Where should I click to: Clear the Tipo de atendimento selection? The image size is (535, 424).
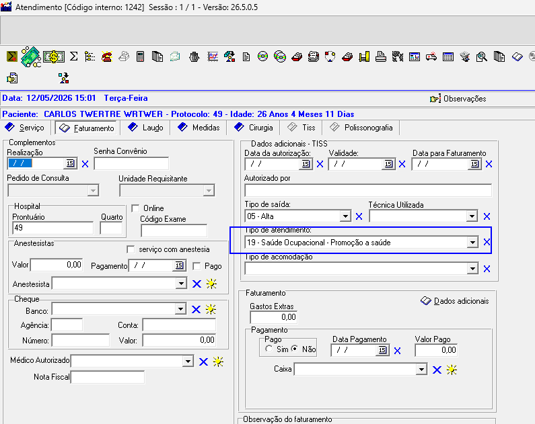point(487,242)
